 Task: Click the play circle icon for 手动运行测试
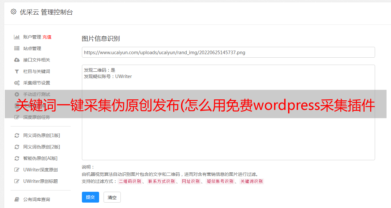17,94
